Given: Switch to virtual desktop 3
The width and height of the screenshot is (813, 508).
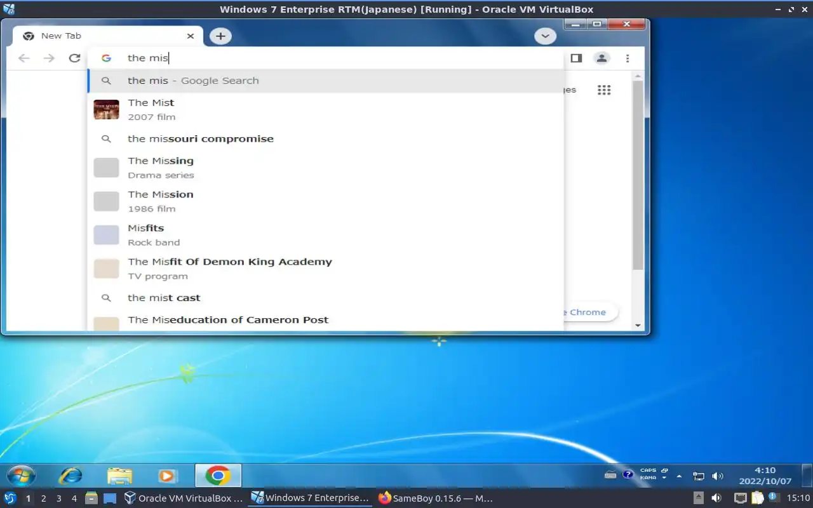Looking at the screenshot, I should [58, 498].
